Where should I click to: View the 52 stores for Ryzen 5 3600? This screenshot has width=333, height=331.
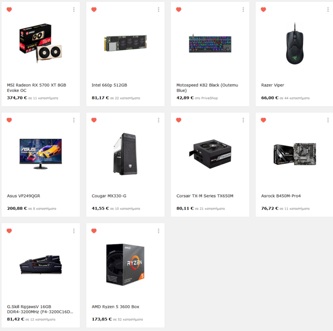(x=128, y=320)
